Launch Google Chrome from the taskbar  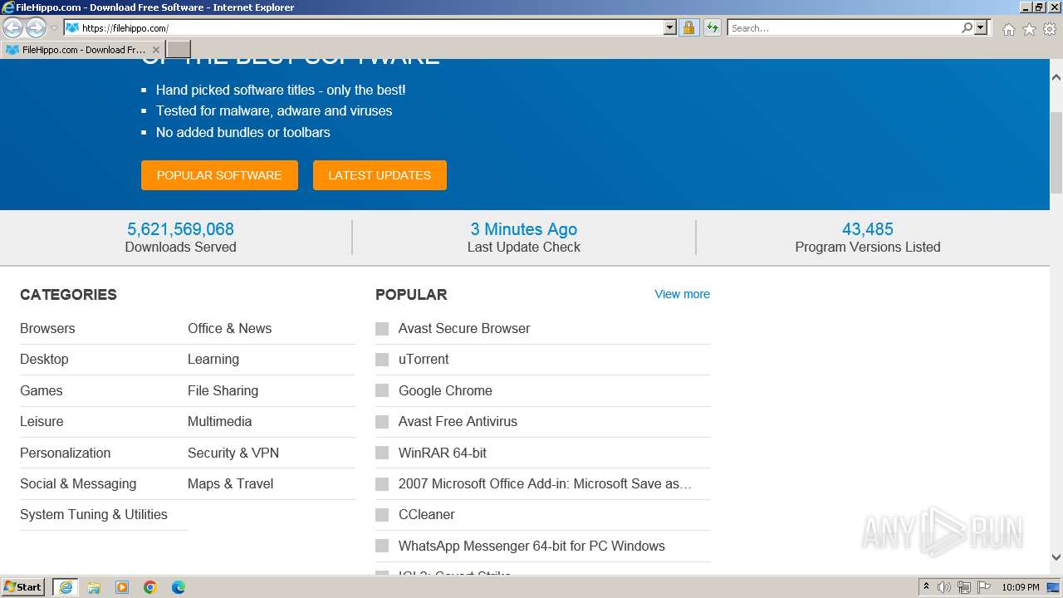[x=150, y=587]
